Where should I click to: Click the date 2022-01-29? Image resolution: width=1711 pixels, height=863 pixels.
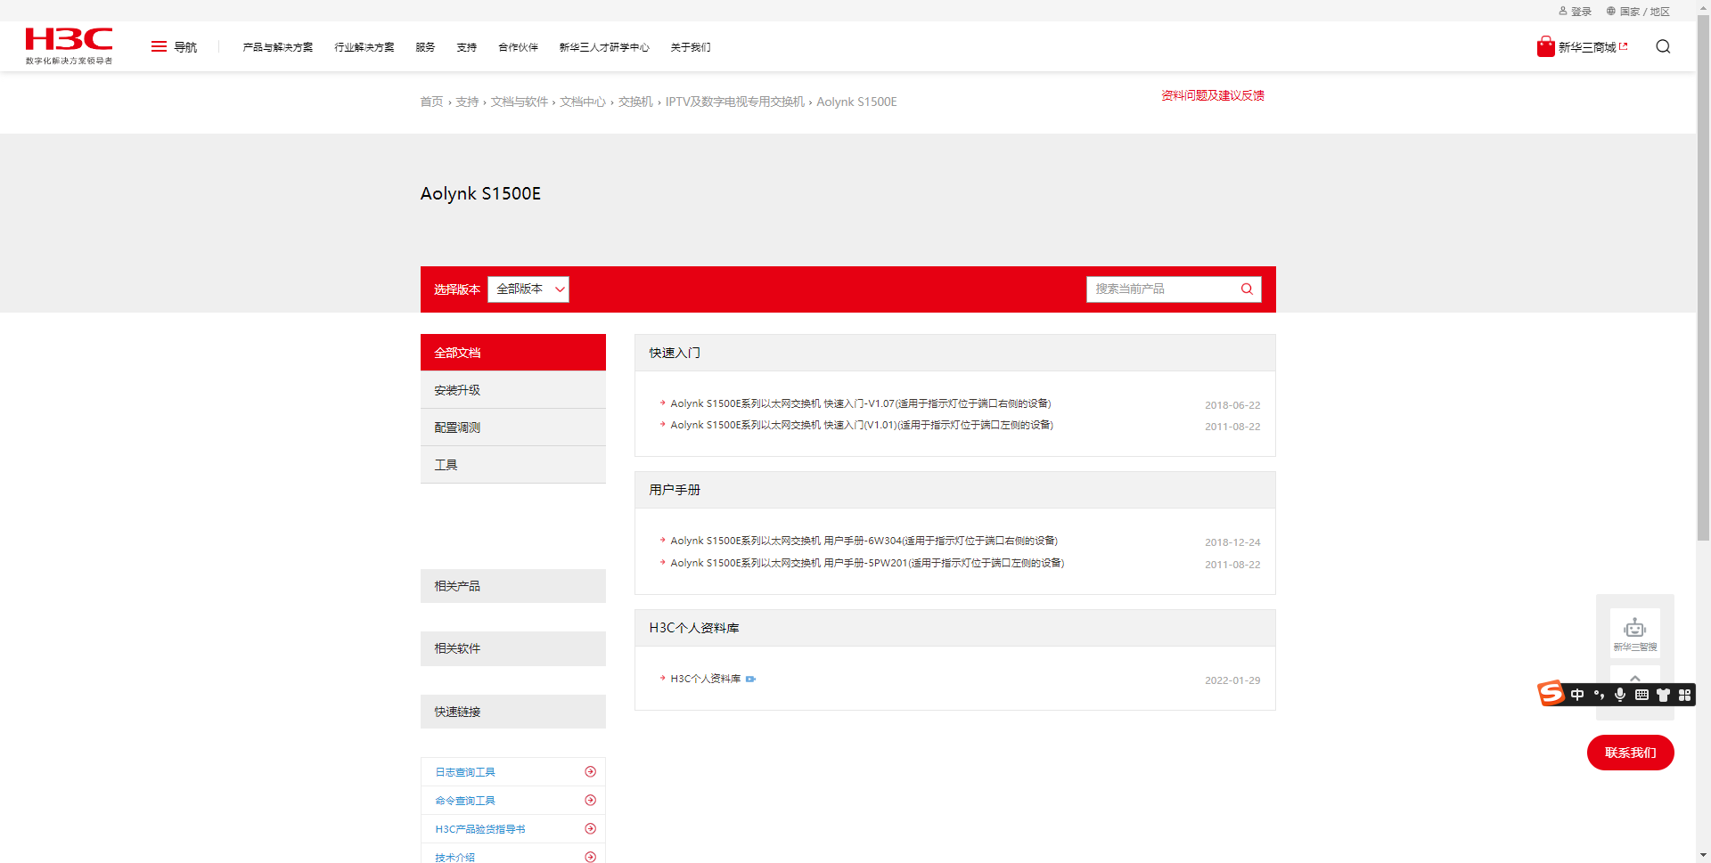[1232, 680]
